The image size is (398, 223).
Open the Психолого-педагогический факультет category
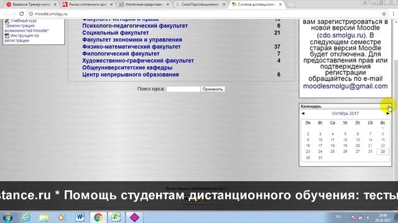click(x=135, y=26)
